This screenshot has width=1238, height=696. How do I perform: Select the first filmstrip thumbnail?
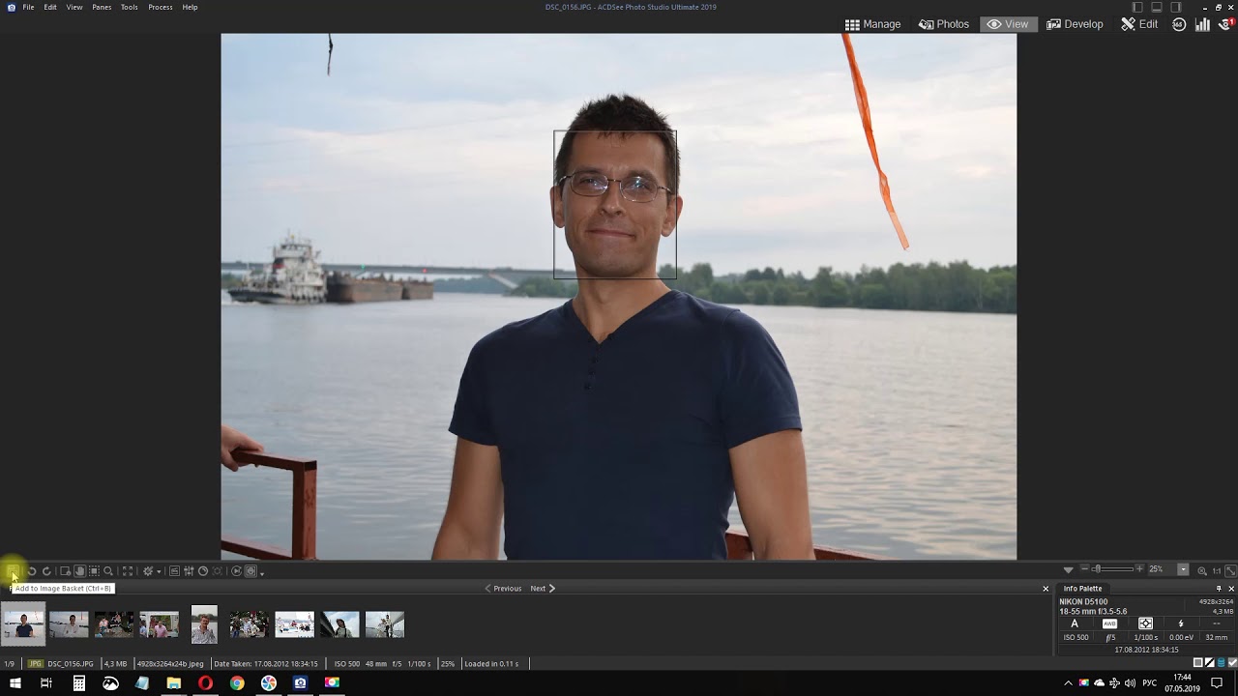pos(23,624)
